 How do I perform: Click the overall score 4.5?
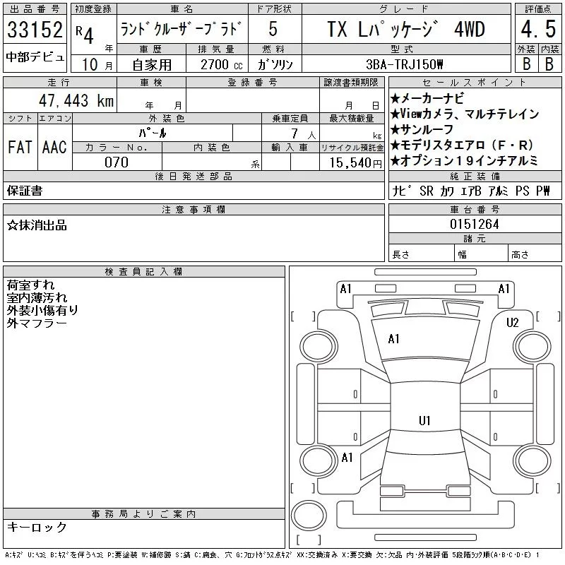pos(538,29)
